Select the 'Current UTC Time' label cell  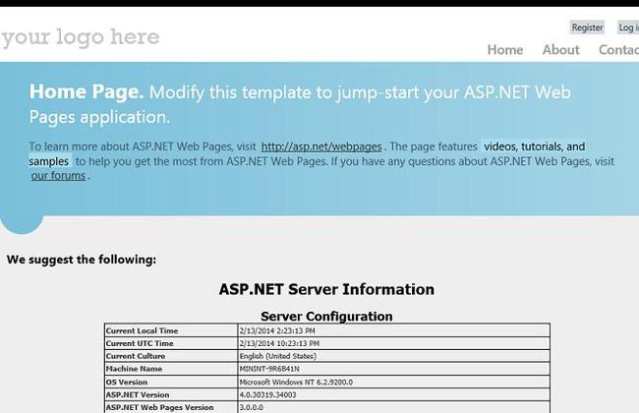(x=171, y=343)
